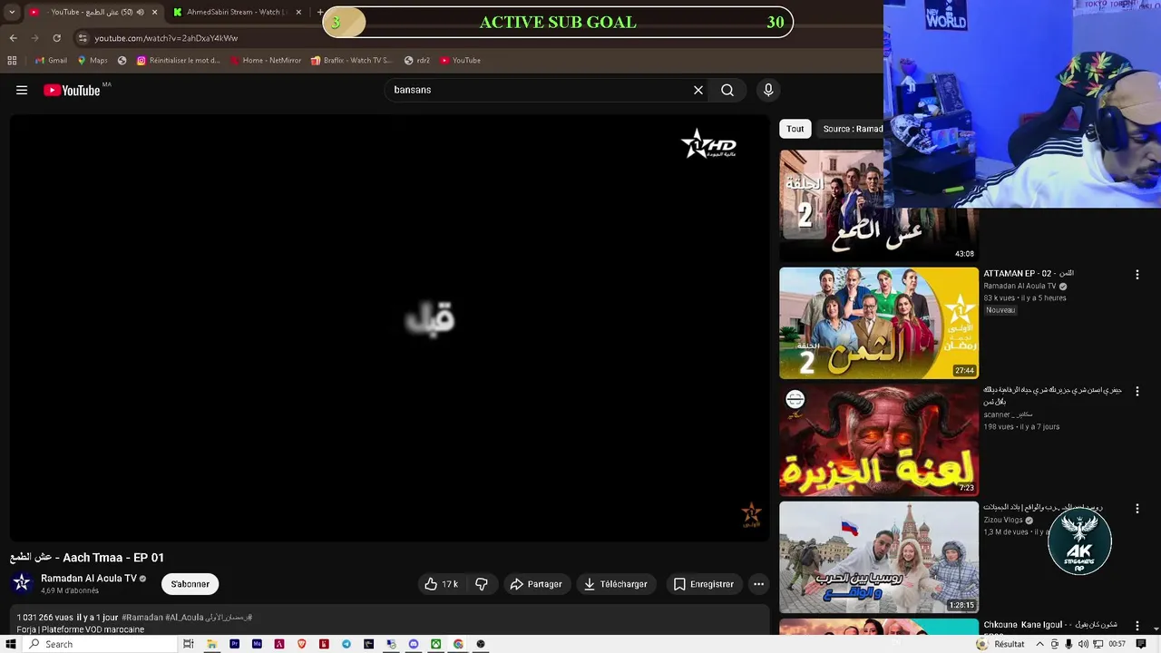The width and height of the screenshot is (1161, 653).
Task: Open options for Chkoune Kana Igoul video
Action: pos(1137,626)
